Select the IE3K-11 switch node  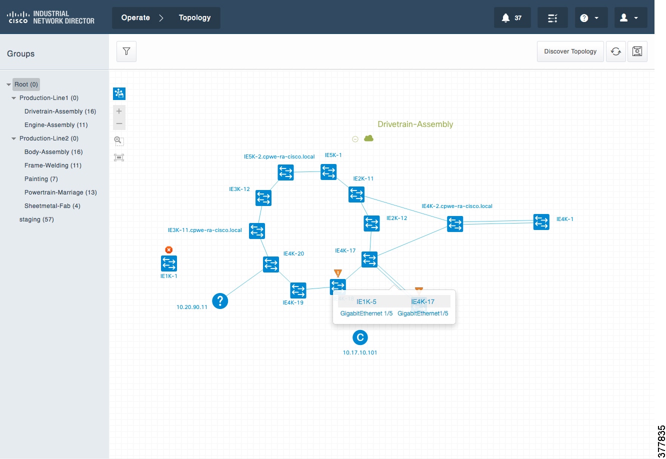256,231
